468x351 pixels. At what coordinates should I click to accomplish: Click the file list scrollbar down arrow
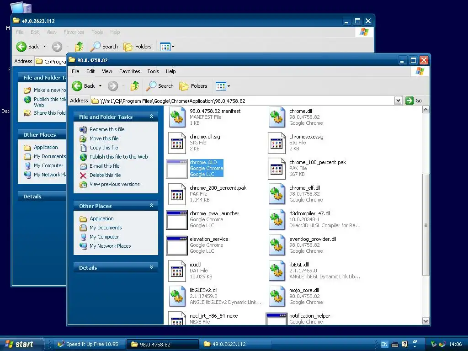(425, 321)
